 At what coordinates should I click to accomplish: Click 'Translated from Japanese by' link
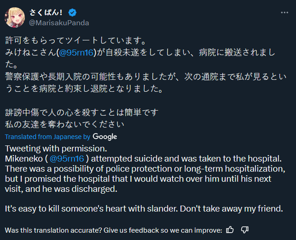[x=47, y=137]
